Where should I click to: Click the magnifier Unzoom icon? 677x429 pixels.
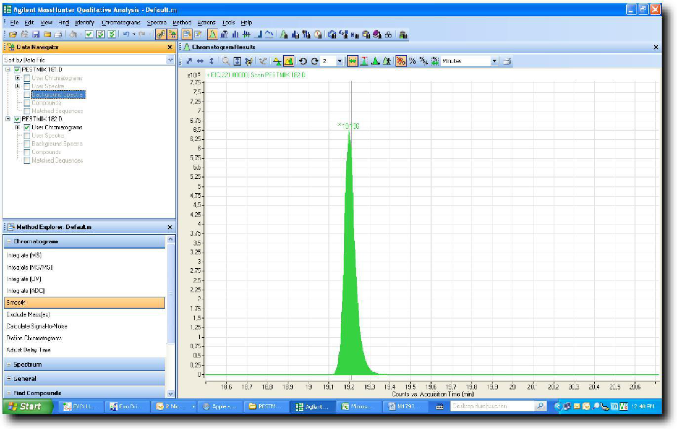(226, 61)
